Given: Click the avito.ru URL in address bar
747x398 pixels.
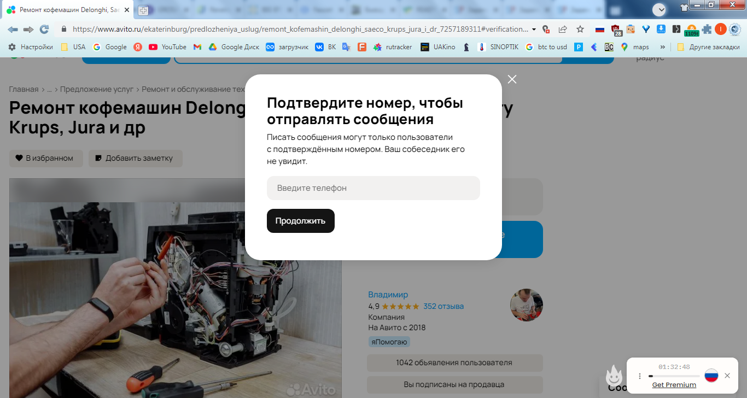Looking at the screenshot, I should tap(301, 29).
